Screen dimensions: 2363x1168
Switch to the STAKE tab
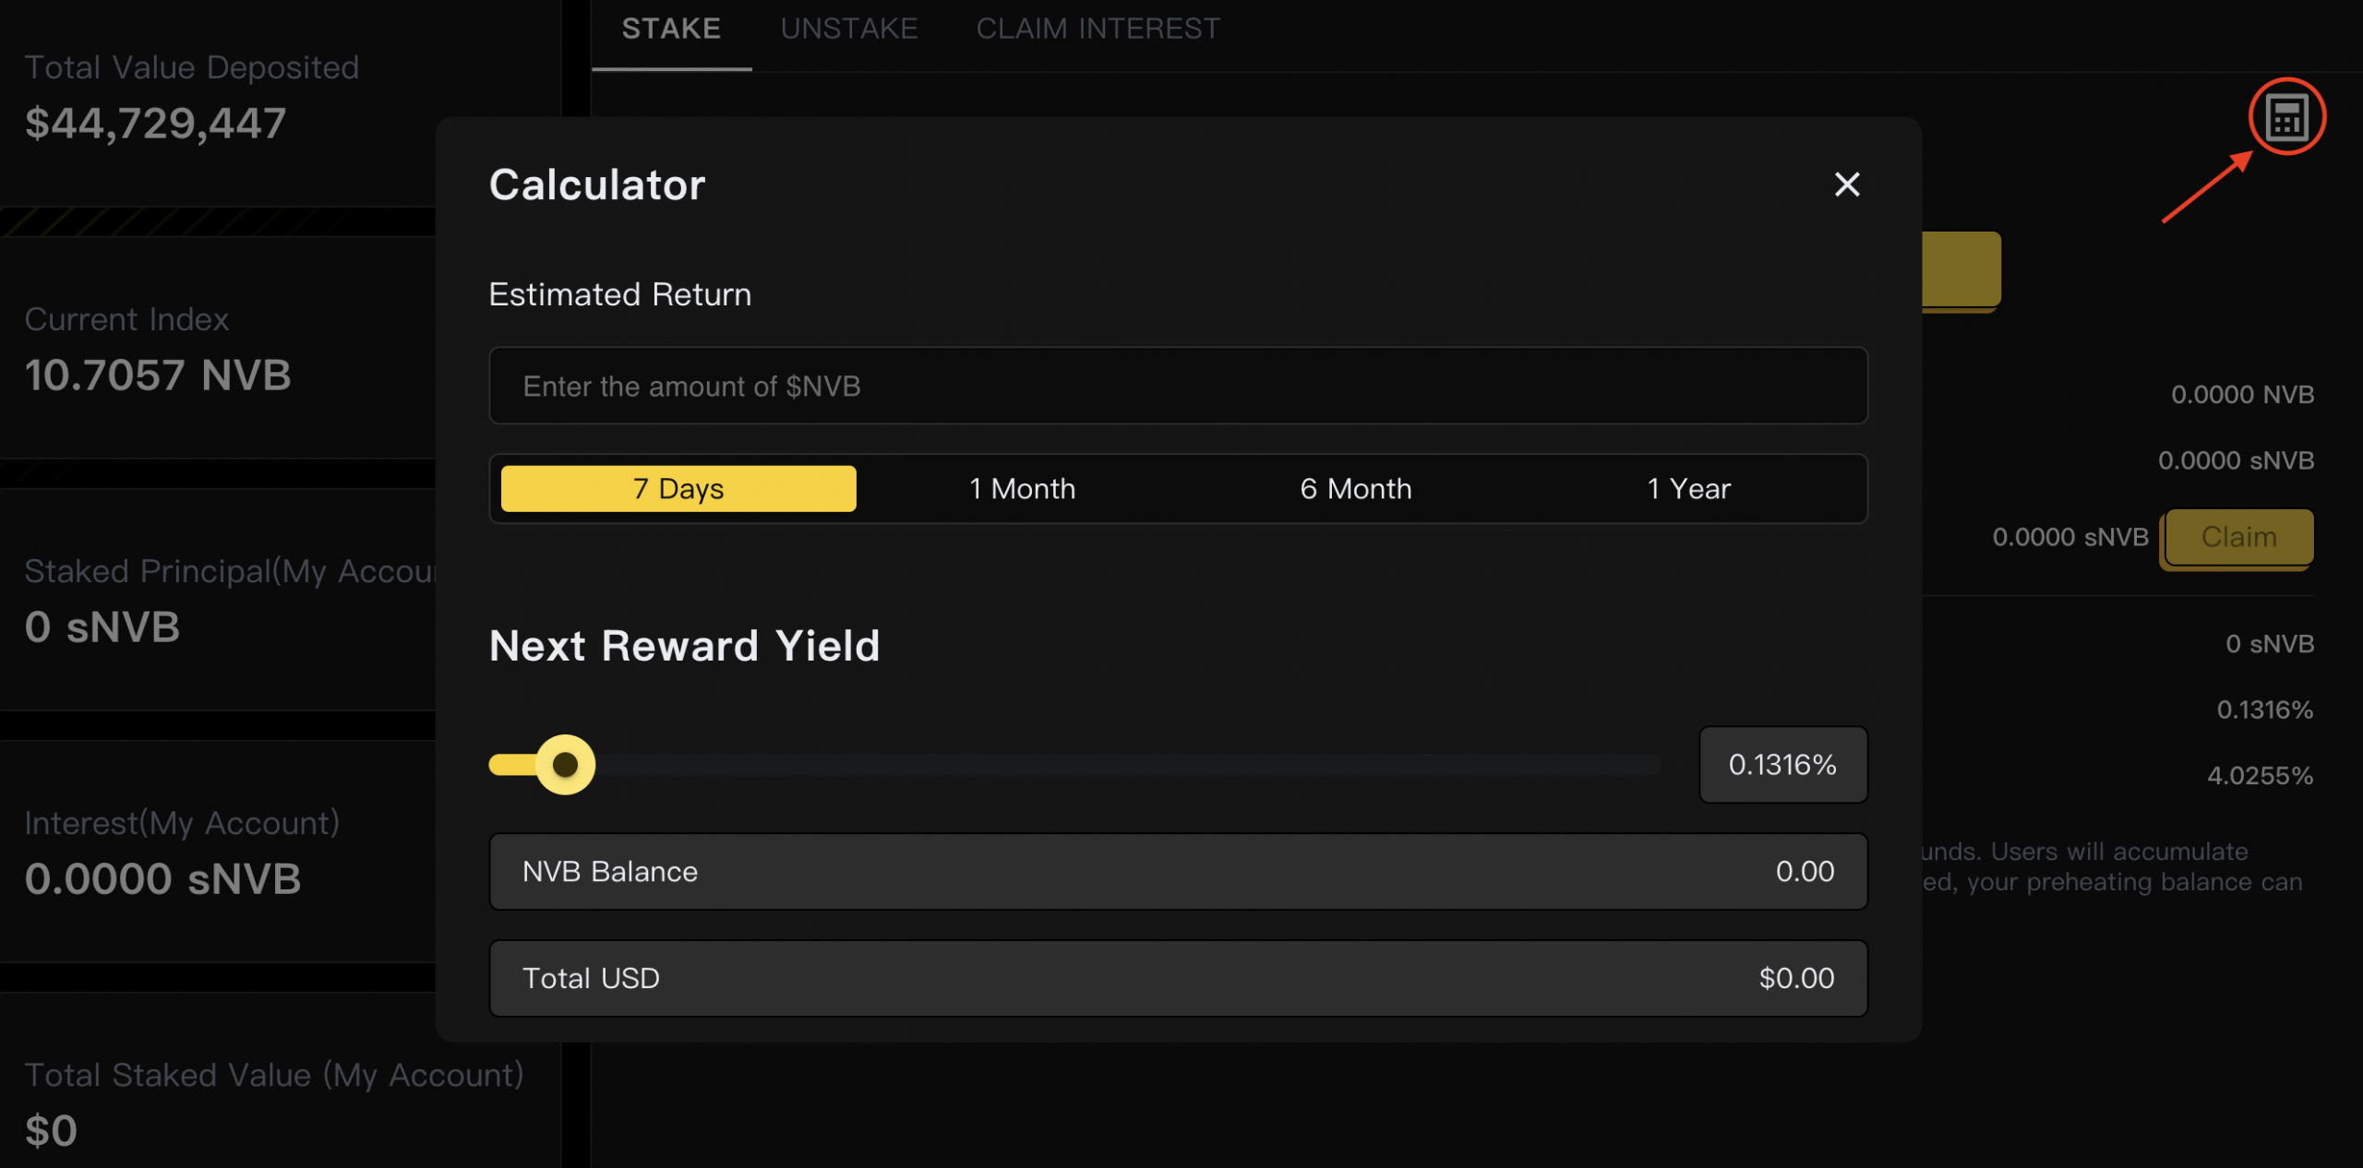[671, 29]
